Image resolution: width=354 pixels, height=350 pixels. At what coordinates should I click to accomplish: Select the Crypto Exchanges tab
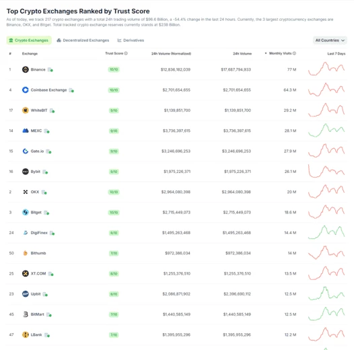[x=29, y=40]
